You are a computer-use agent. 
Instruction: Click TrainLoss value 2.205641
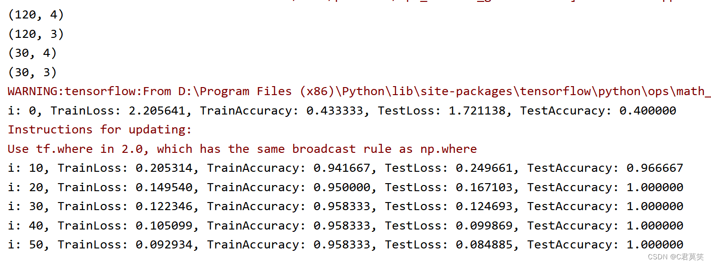(157, 111)
